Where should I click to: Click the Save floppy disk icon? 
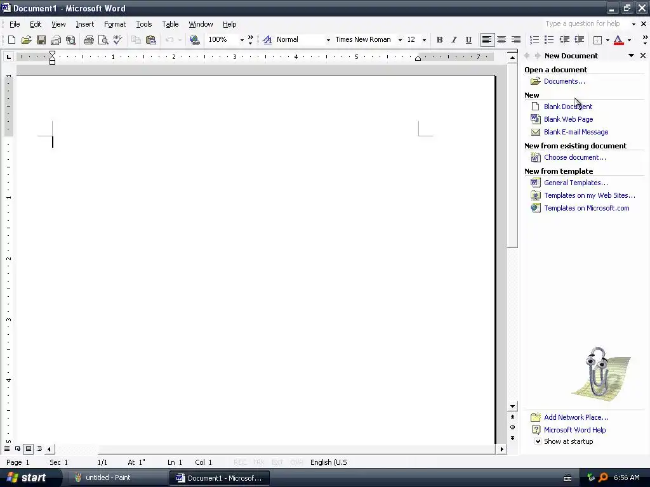41,40
